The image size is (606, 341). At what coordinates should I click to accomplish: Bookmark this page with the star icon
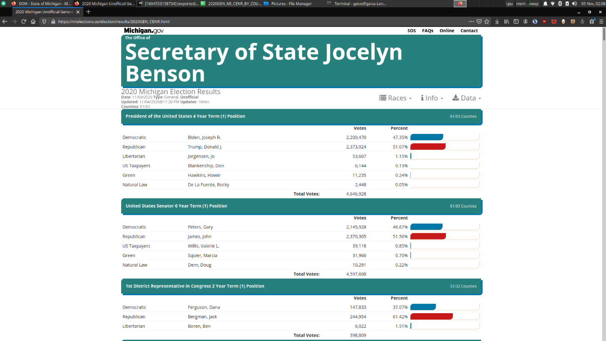click(487, 21)
